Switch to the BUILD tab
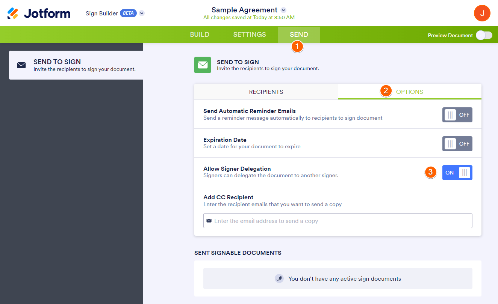The width and height of the screenshot is (498, 304). pyautogui.click(x=200, y=35)
